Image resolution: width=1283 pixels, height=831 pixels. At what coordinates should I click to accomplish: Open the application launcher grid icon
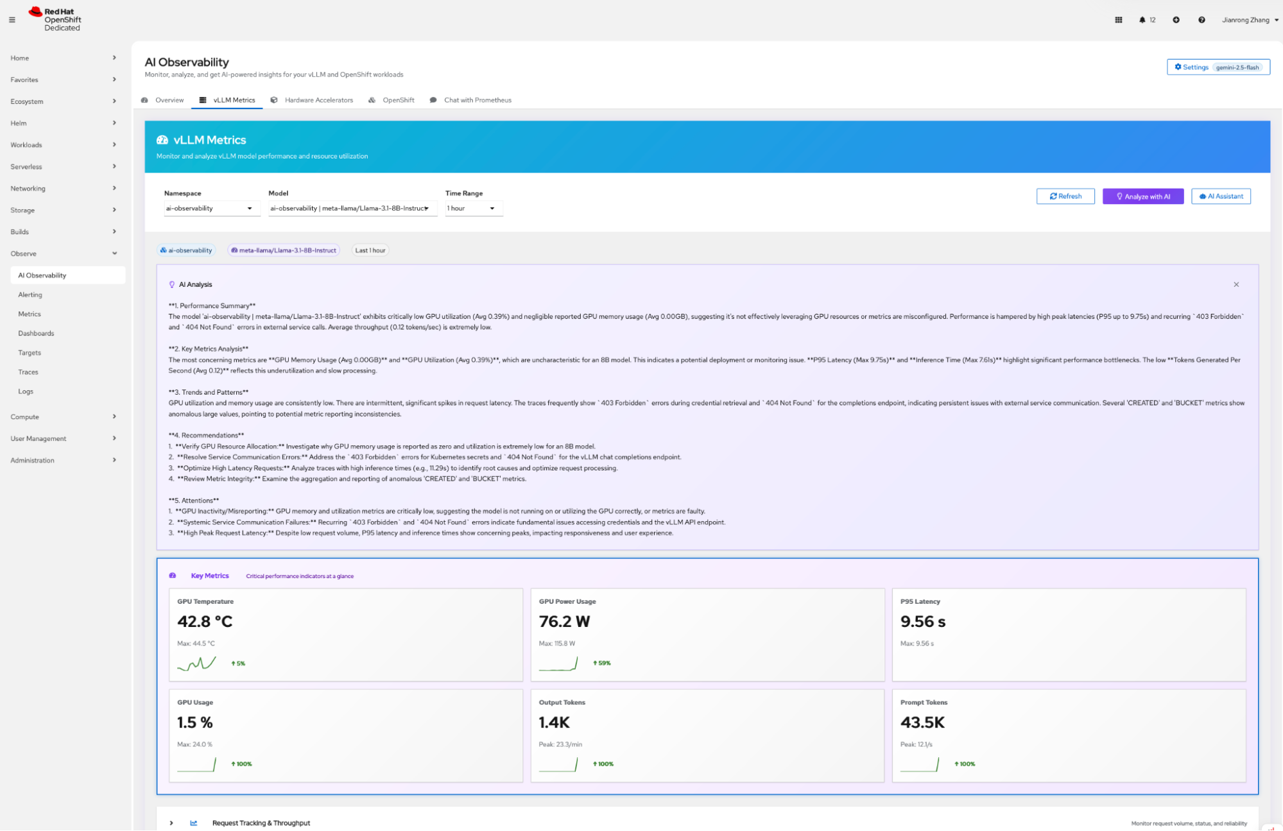tap(1118, 20)
